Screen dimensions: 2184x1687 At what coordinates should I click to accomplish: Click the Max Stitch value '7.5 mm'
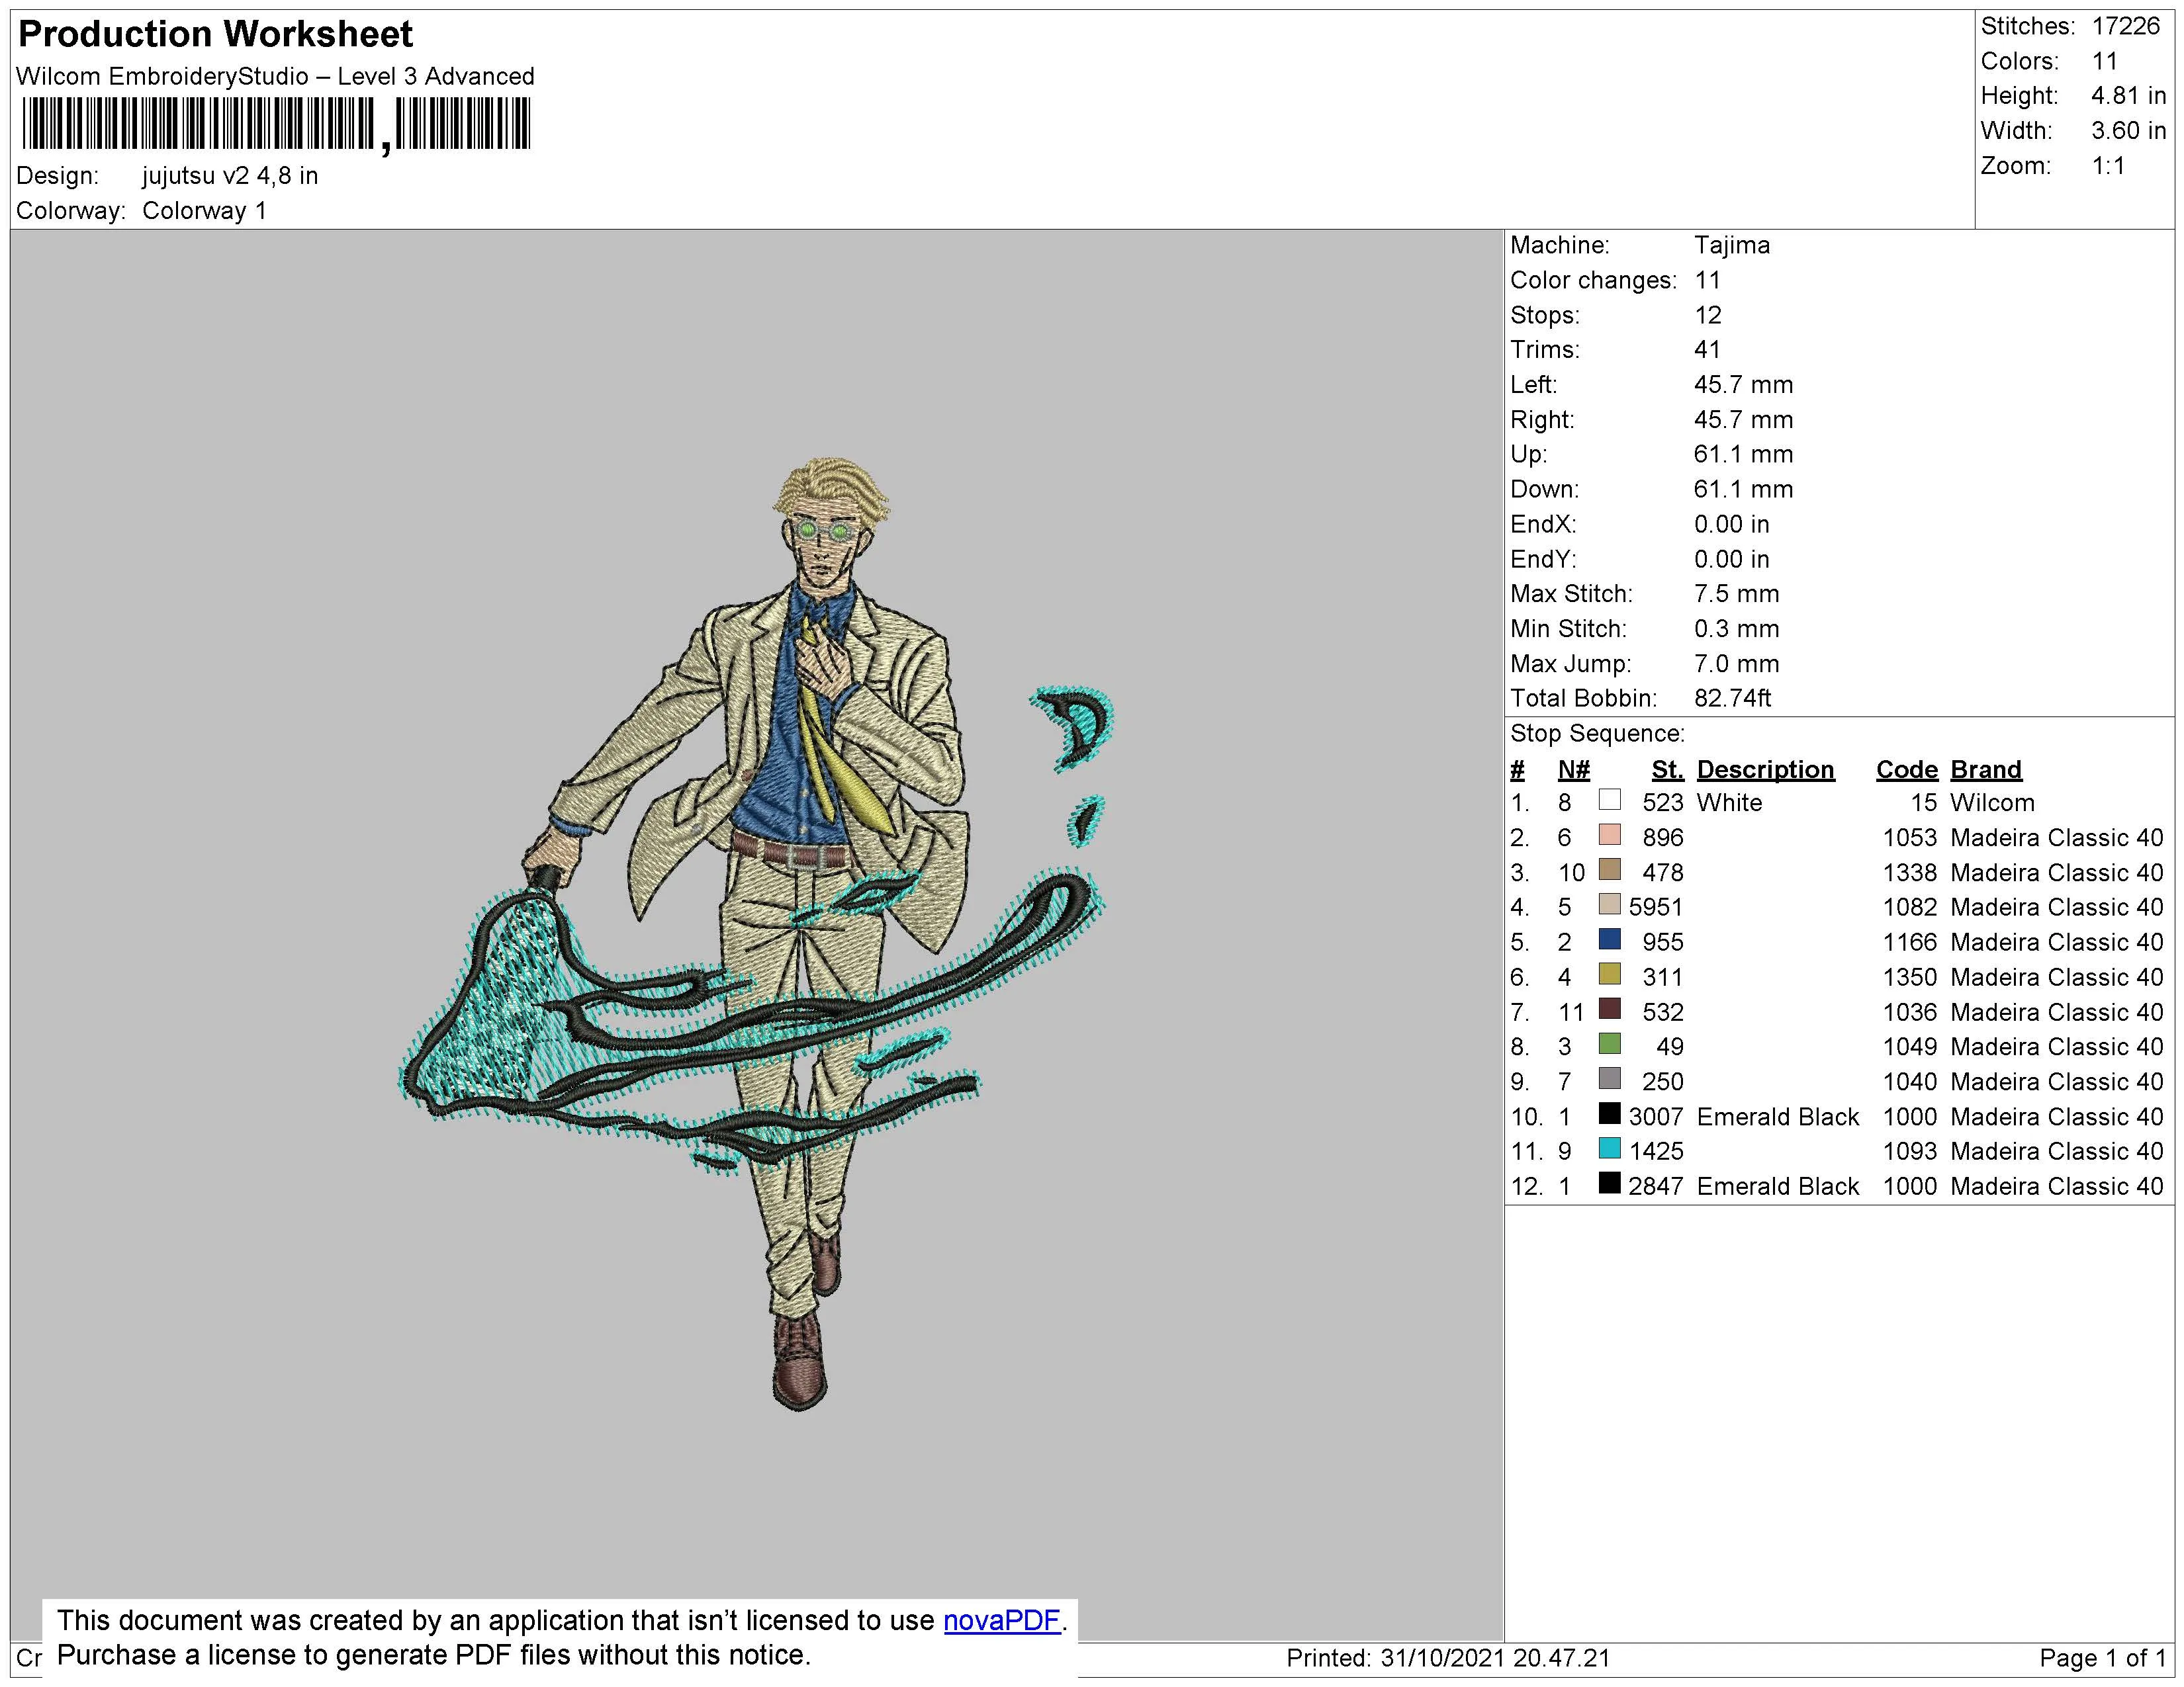pos(1736,593)
